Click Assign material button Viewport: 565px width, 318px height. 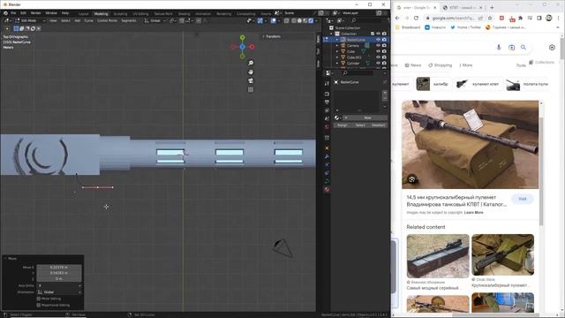tap(343, 125)
